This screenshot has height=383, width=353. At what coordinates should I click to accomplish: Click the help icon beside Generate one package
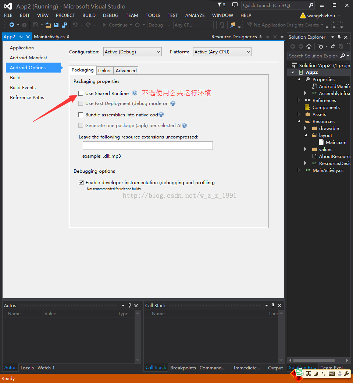[x=185, y=125]
